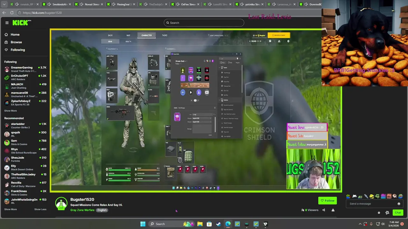Expand the Recommended list with Show More
The height and width of the screenshot is (229, 408).
[x=11, y=209]
